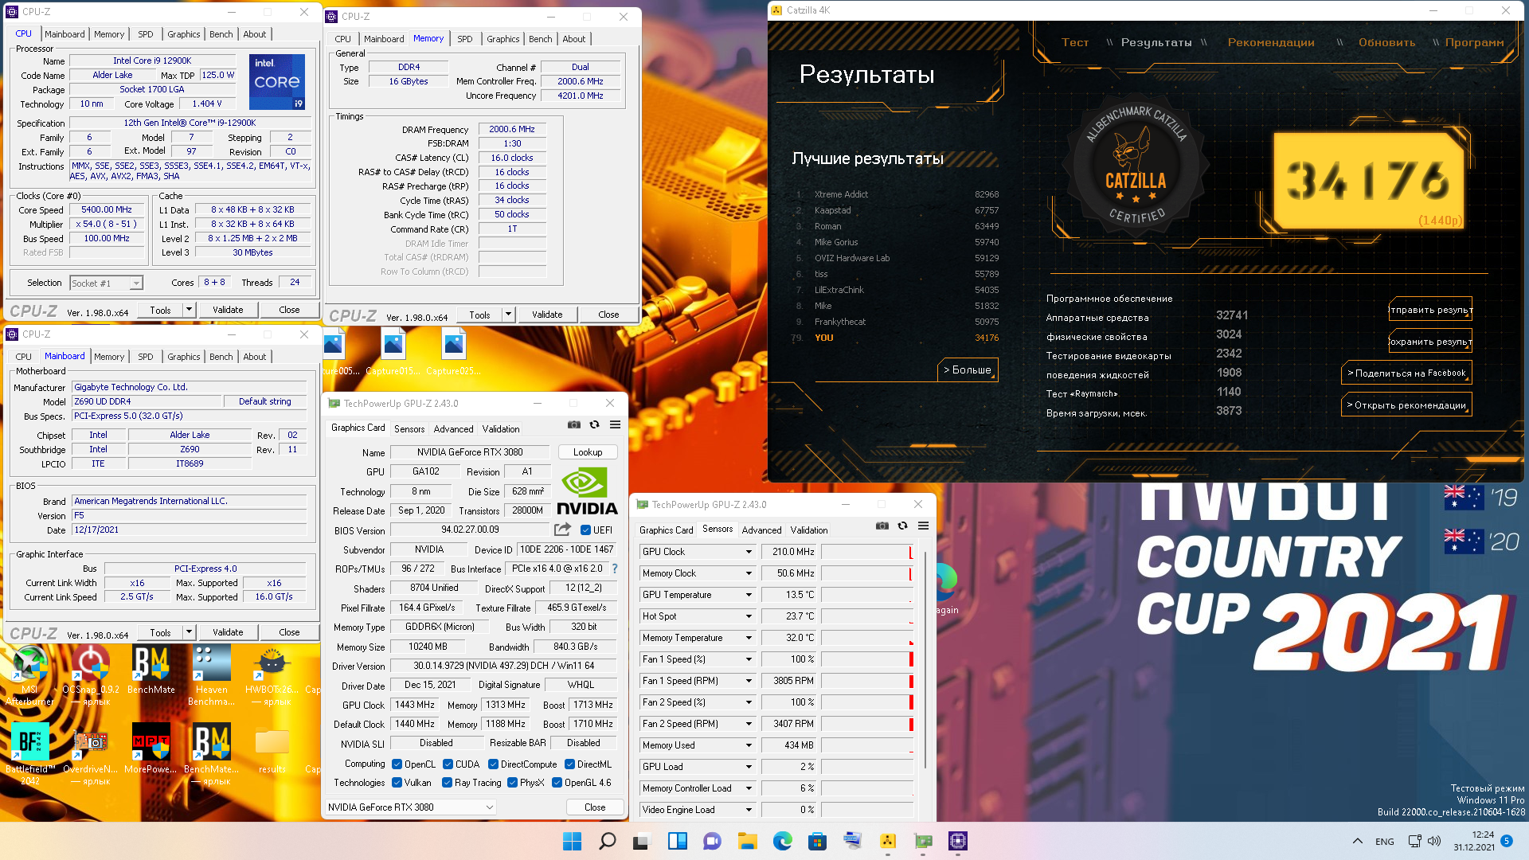
Task: Click Windows Start button on taskbar
Action: pyautogui.click(x=572, y=841)
